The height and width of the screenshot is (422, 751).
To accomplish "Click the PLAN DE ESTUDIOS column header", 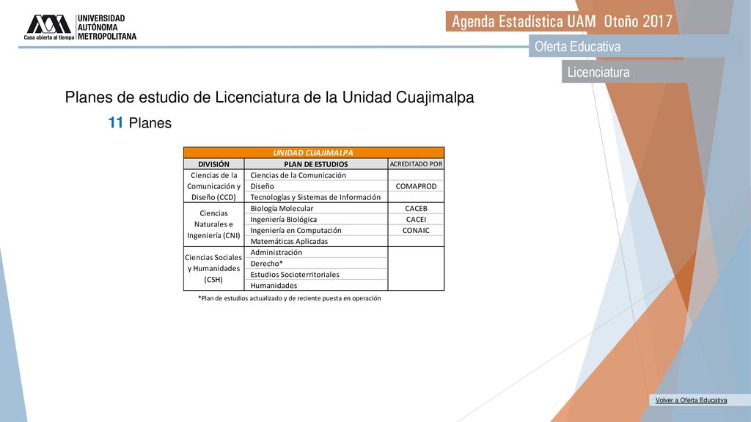I will click(x=315, y=164).
